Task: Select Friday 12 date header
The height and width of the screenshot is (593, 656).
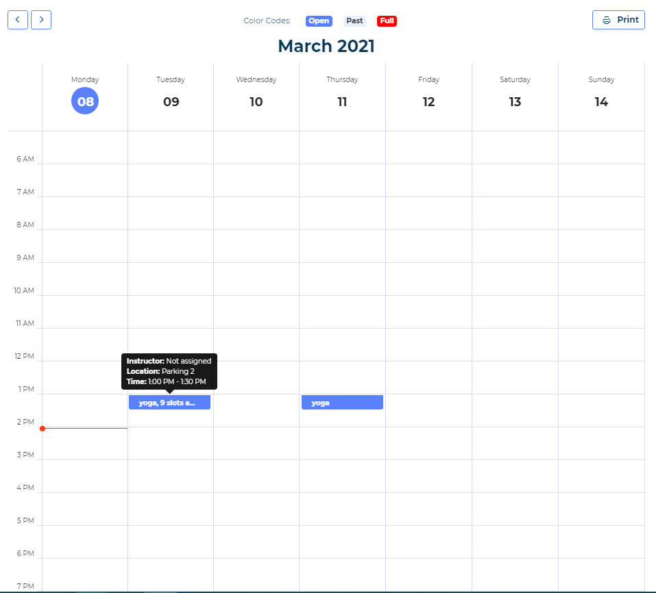Action: pyautogui.click(x=428, y=101)
